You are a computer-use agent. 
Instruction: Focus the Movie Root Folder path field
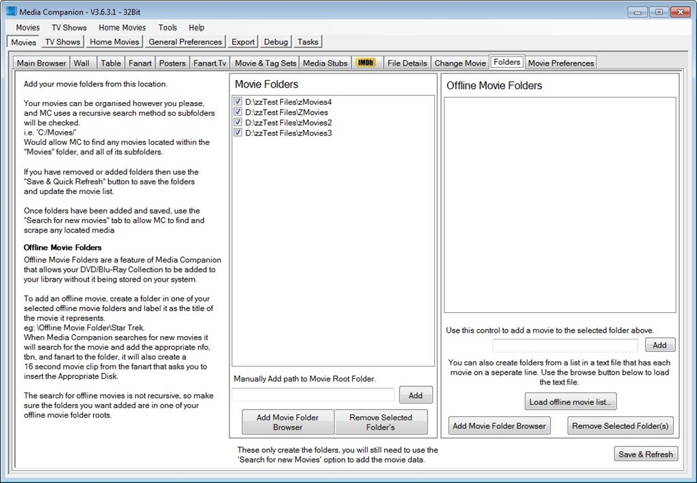[313, 395]
